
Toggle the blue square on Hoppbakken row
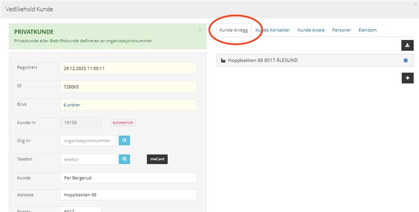405,61
